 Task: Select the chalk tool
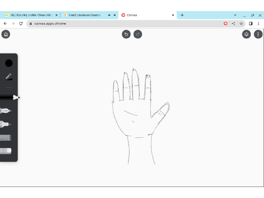[5, 137]
